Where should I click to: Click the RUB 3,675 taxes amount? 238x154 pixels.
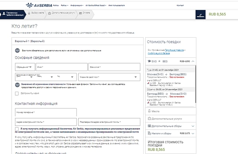click(185, 133)
